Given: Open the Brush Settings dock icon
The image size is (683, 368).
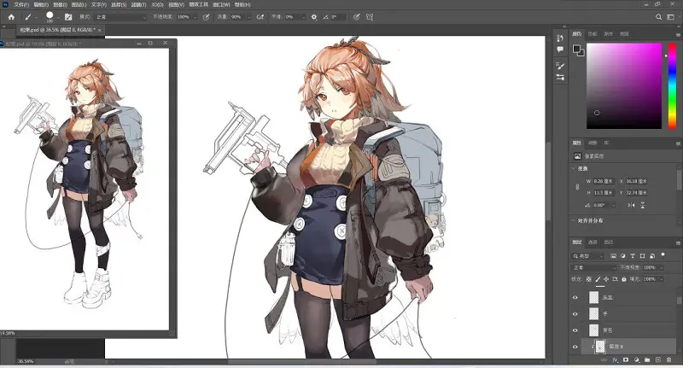Looking at the screenshot, I should [x=560, y=66].
